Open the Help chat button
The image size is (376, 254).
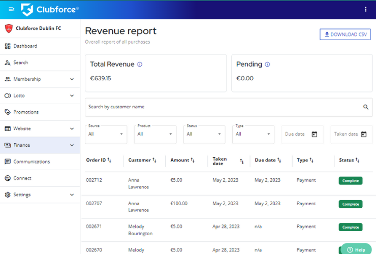pos(356,249)
